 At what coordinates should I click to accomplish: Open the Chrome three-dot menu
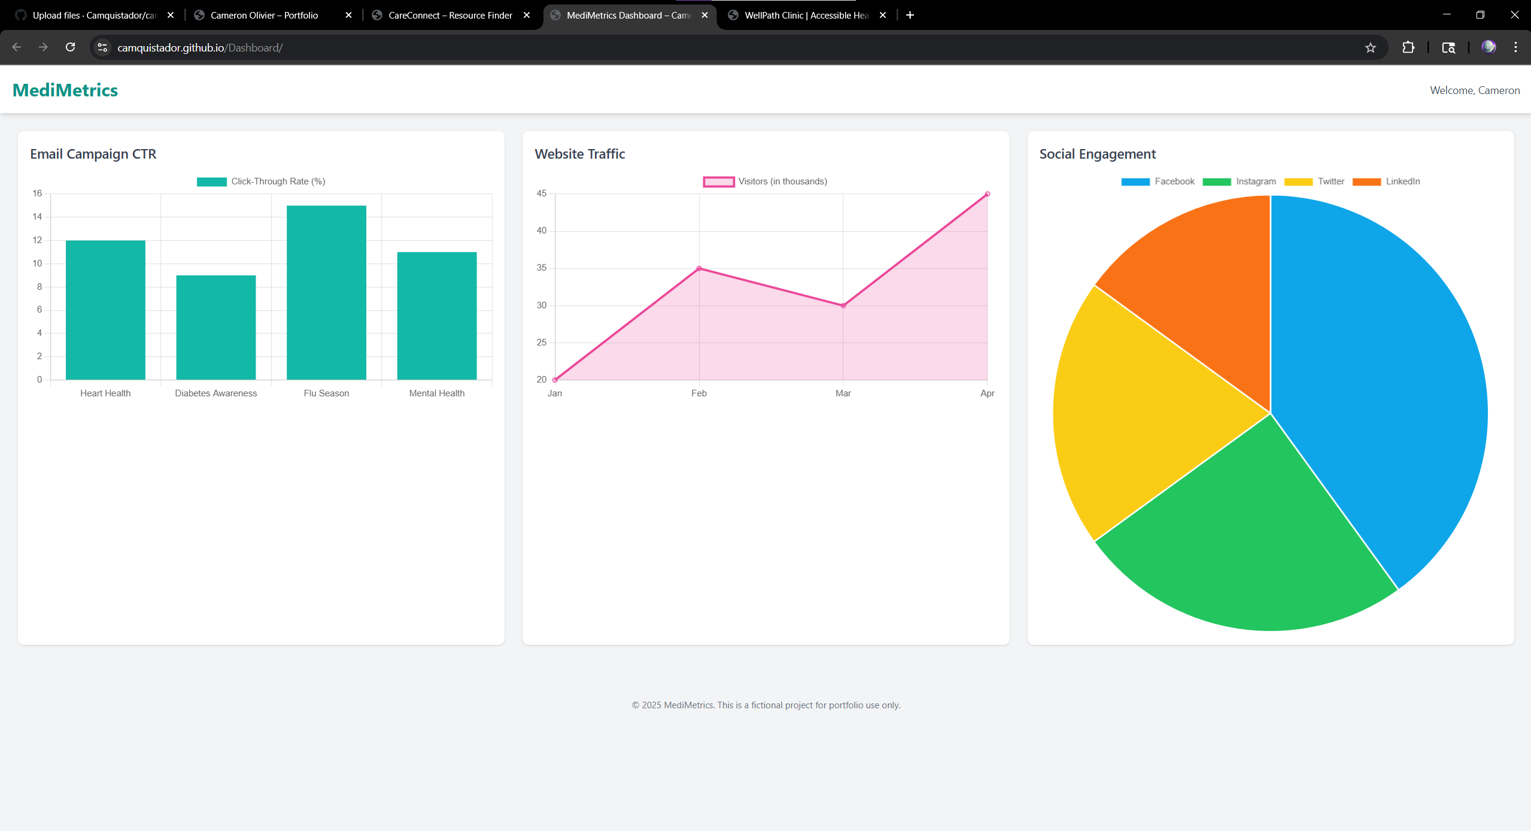1515,47
